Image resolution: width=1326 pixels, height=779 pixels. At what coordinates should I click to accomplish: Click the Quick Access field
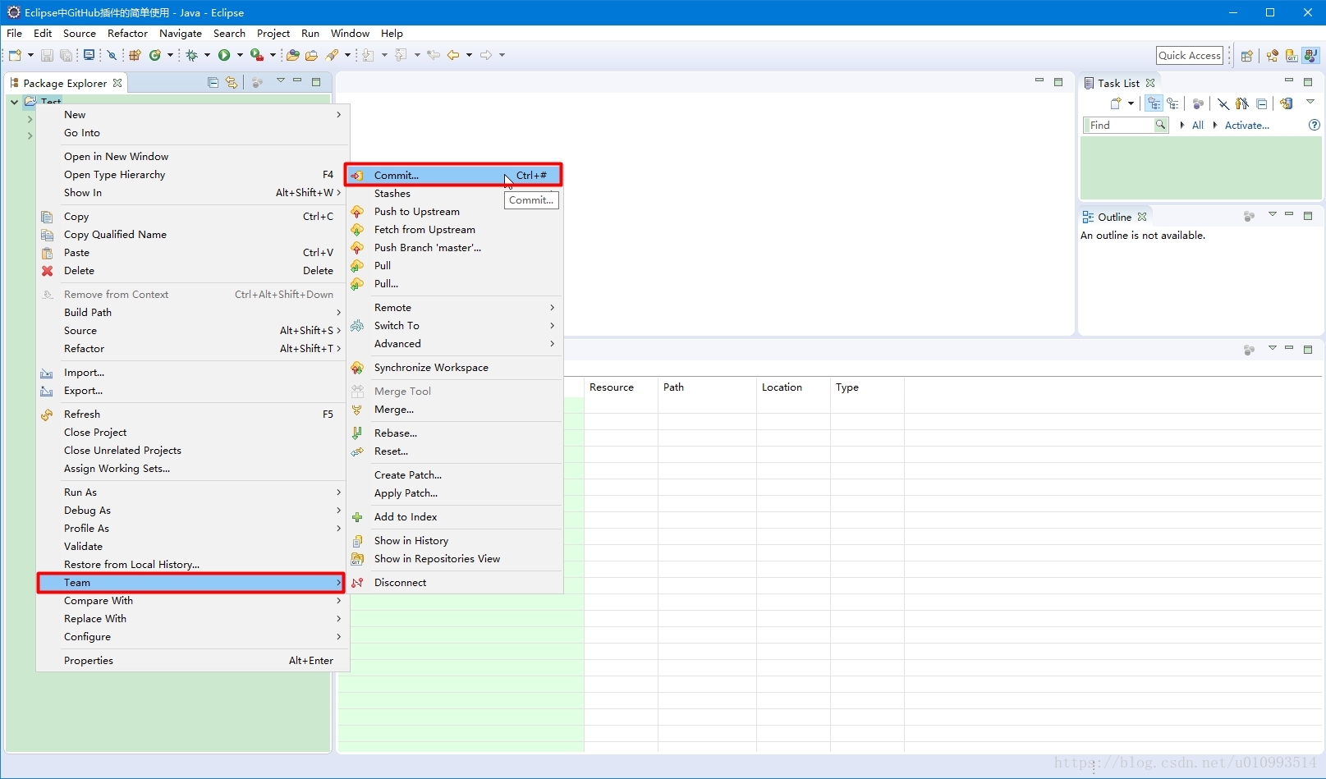tap(1189, 55)
